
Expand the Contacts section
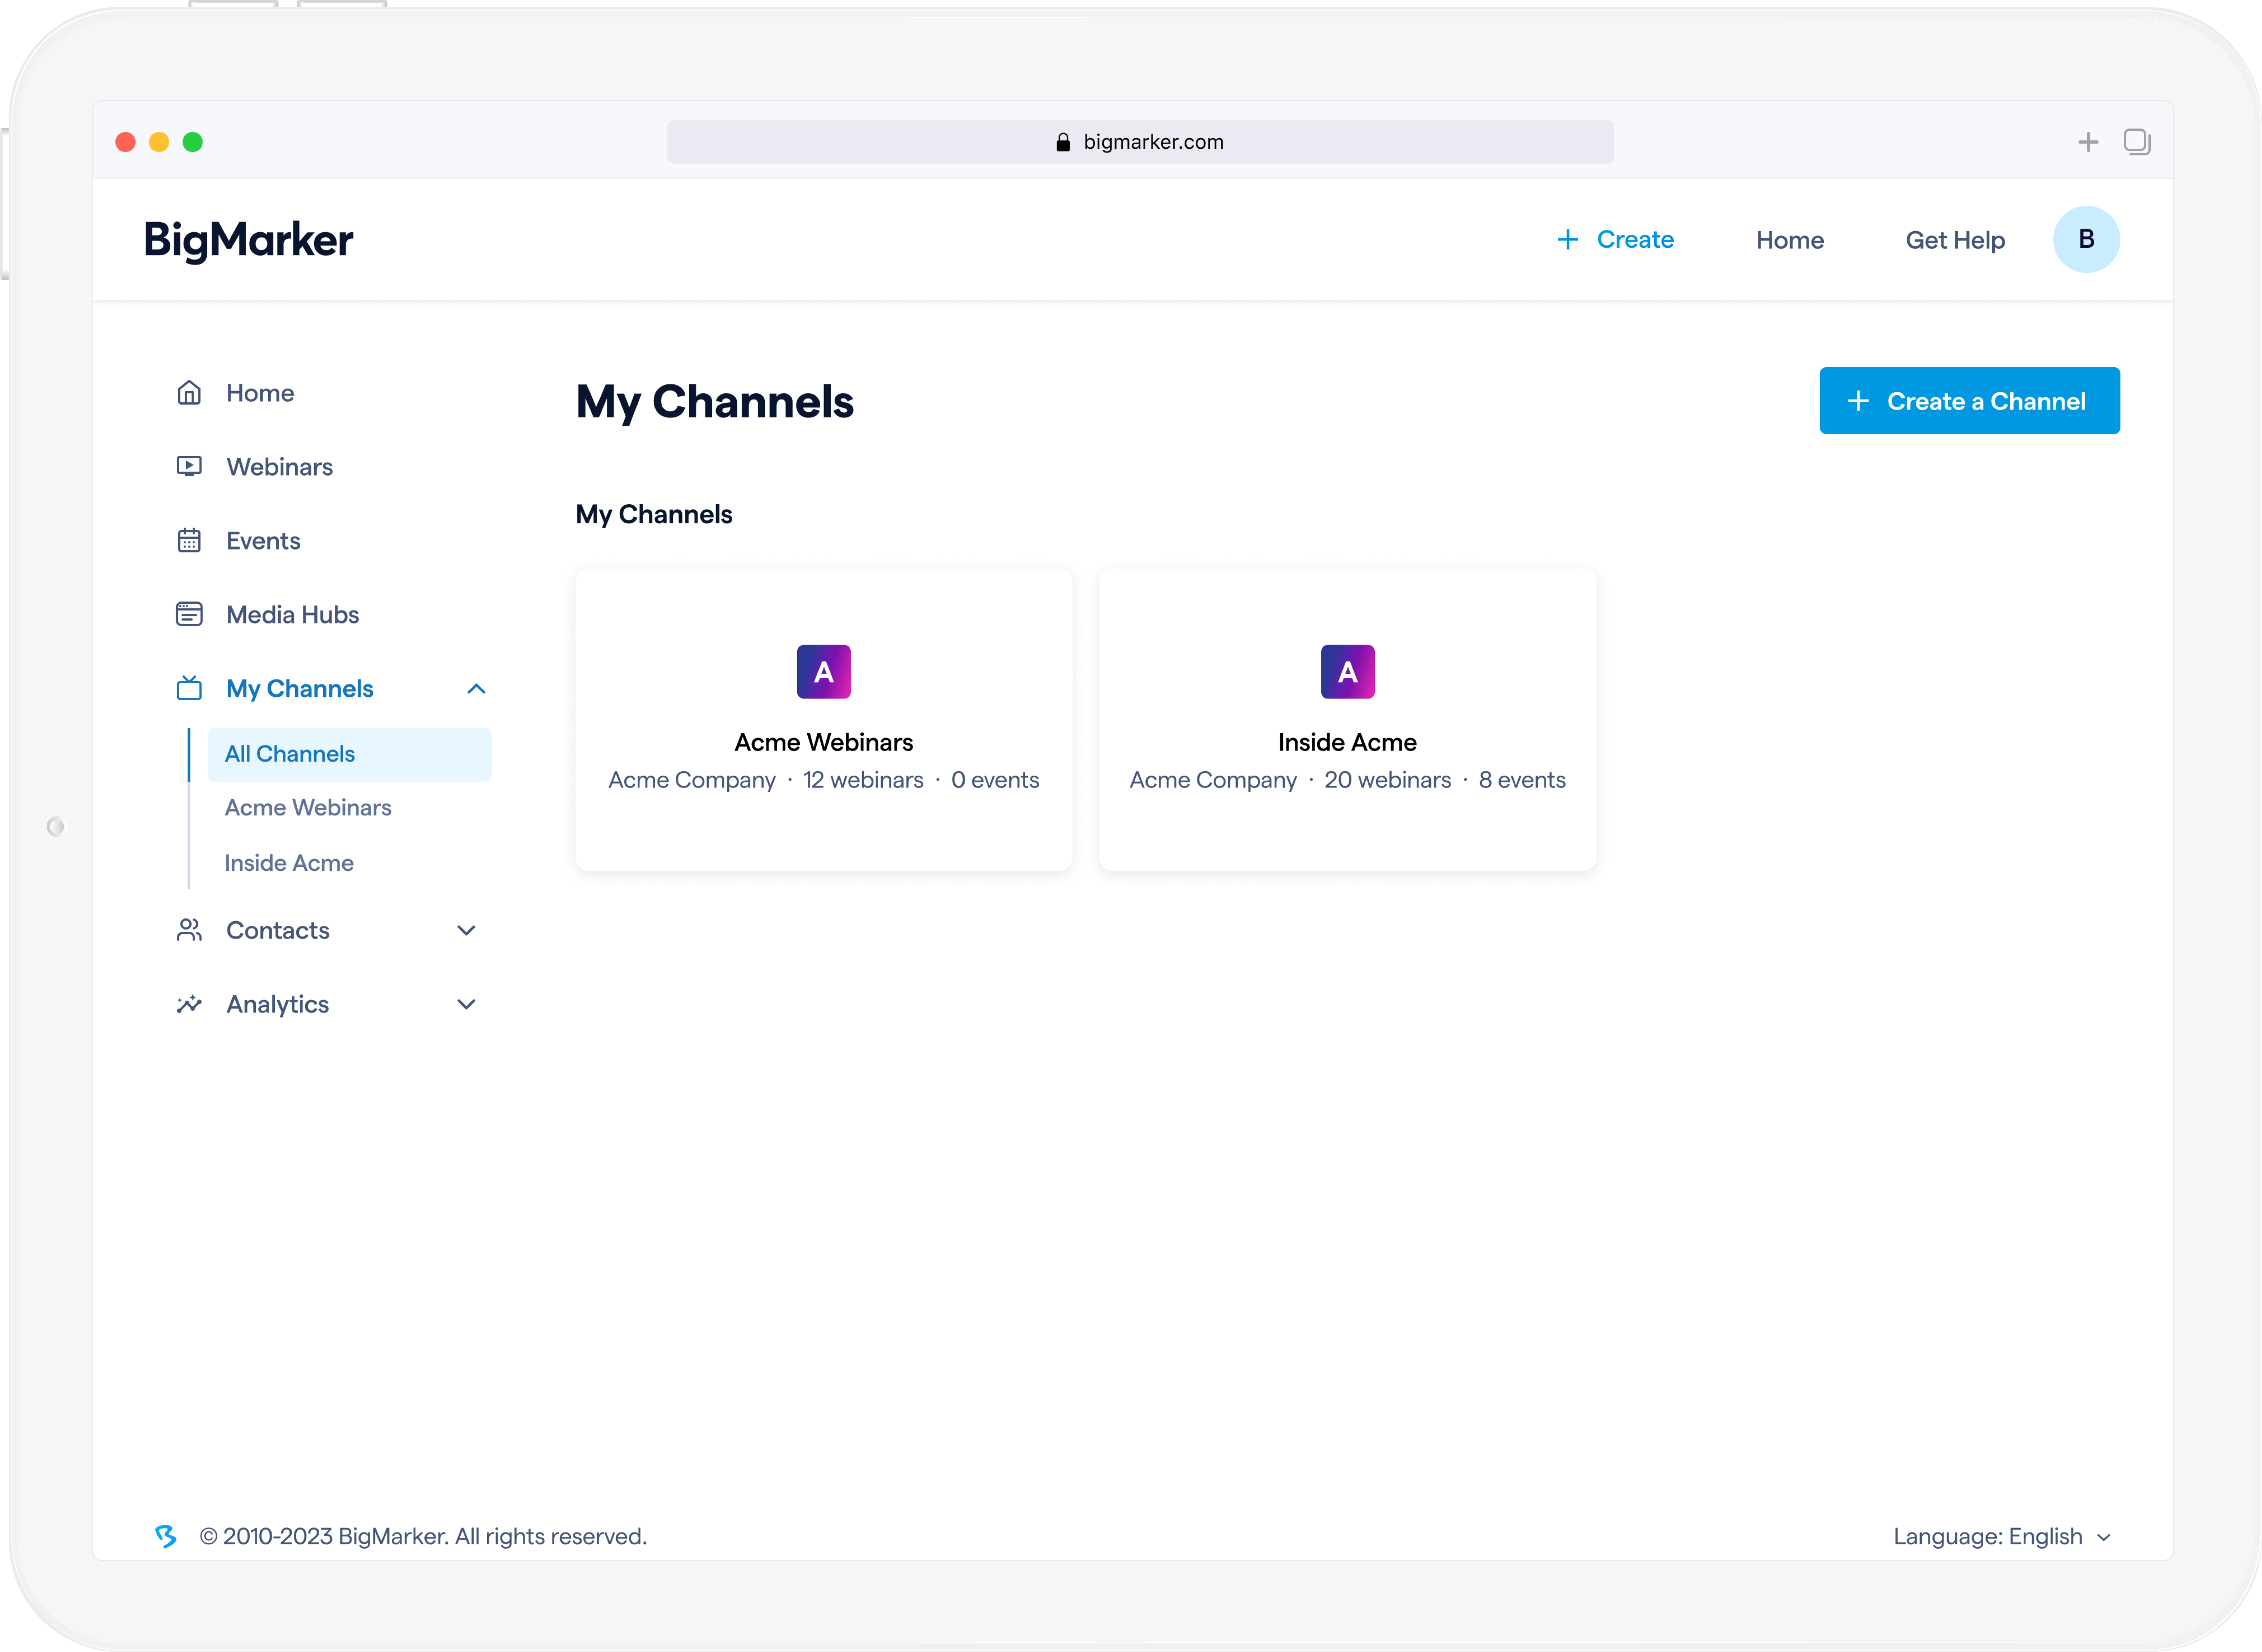(466, 930)
